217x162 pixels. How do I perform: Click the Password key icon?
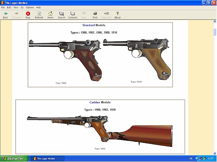point(106,13)
